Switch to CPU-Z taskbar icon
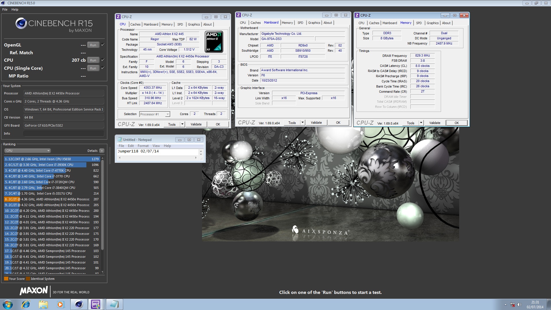 click(x=96, y=304)
